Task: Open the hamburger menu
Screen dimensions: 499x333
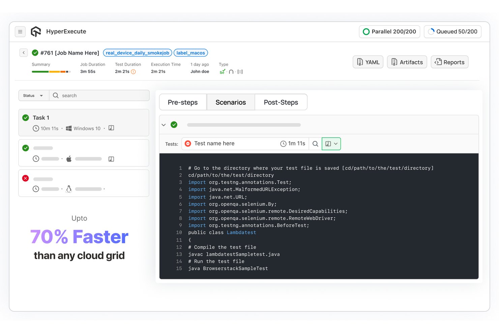Action: point(20,32)
